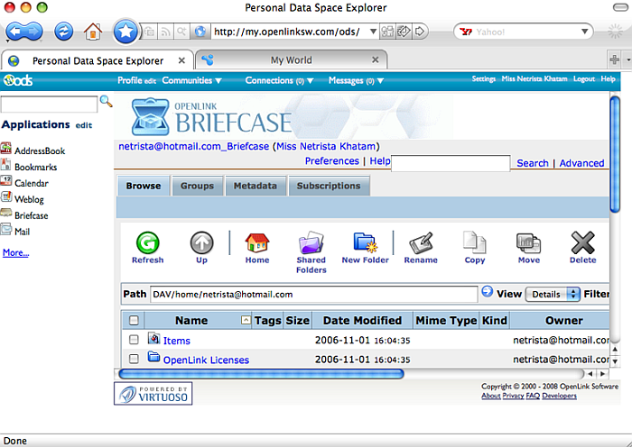The width and height of the screenshot is (632, 447).
Task: Follow the Preferences link
Action: tap(331, 160)
